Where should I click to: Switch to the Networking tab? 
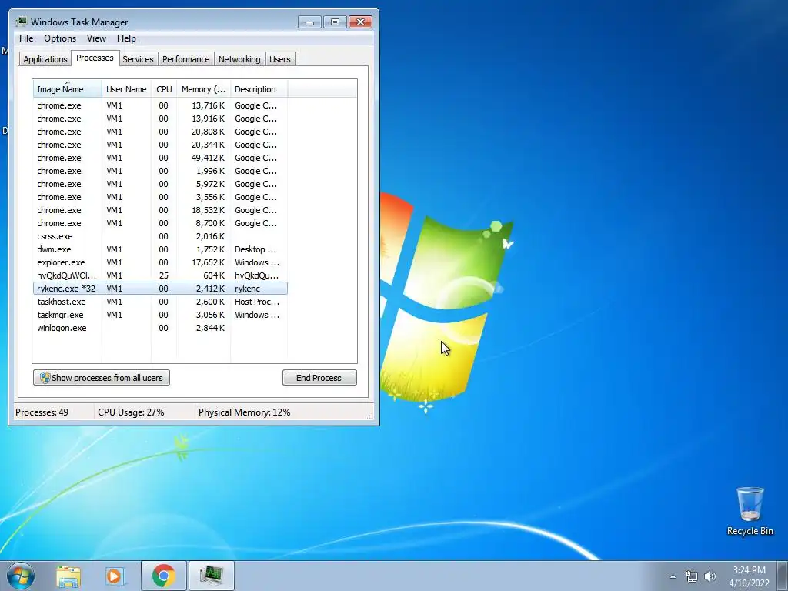(x=239, y=58)
